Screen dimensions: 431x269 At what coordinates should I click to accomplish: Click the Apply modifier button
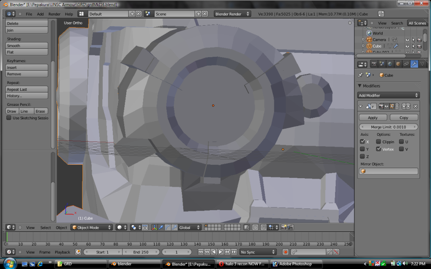coord(373,118)
